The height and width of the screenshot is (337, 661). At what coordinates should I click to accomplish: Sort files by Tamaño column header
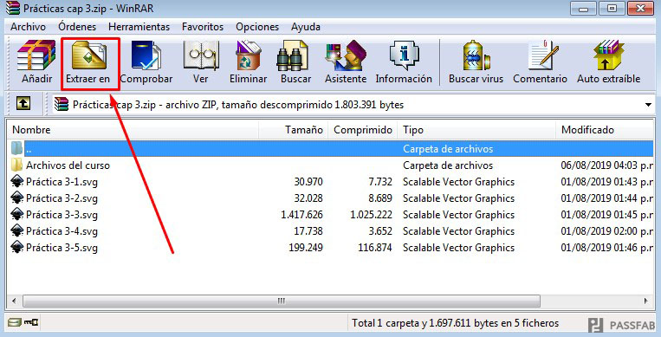294,130
